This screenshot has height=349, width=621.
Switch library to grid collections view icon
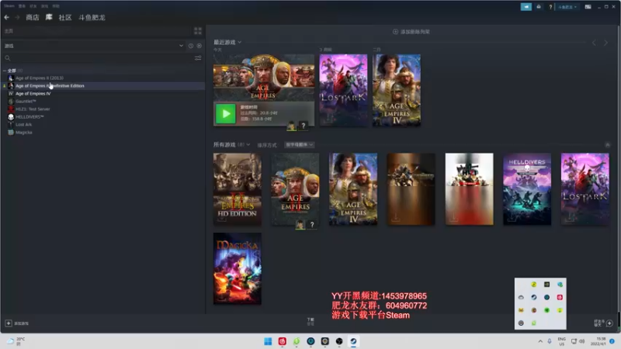pyautogui.click(x=198, y=31)
